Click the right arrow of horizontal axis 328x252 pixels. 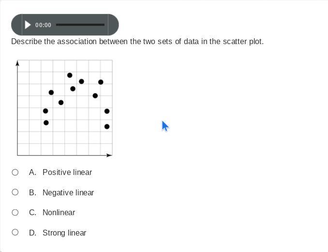click(x=109, y=155)
